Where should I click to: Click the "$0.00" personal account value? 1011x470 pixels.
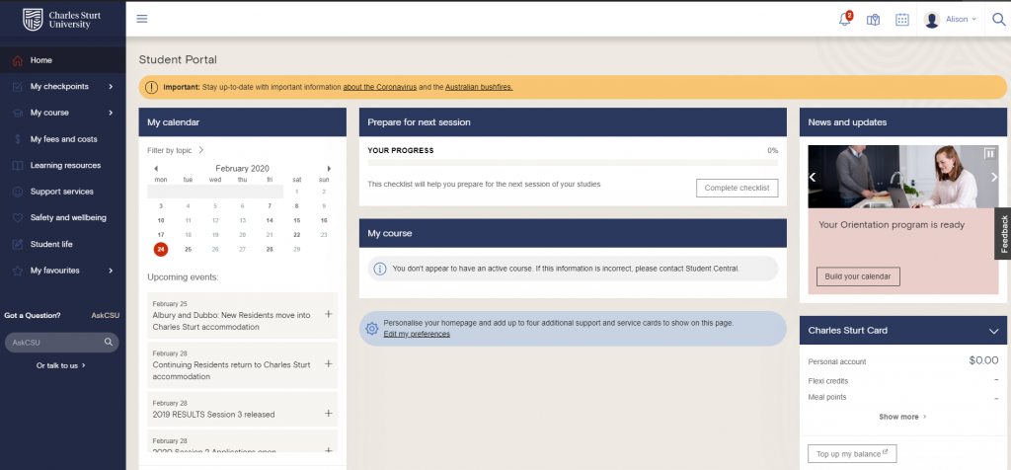983,360
